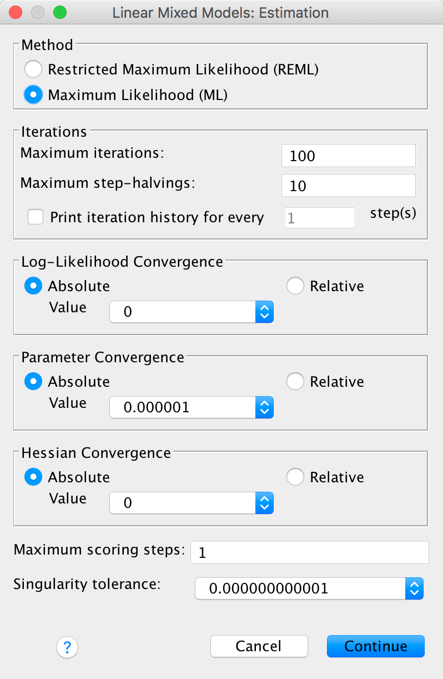
Task: Pick Absolute for Hessian Convergence
Action: pos(33,477)
